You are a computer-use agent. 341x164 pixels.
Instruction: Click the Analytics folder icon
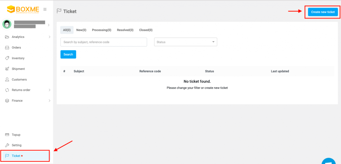coord(7,37)
